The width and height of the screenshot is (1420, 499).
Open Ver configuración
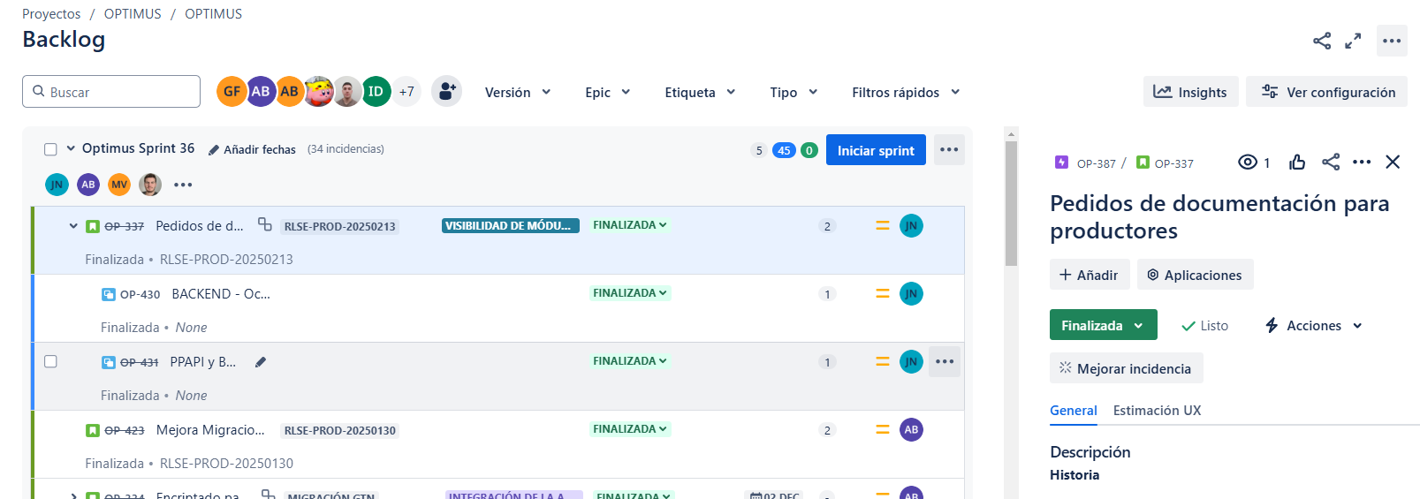(1326, 92)
